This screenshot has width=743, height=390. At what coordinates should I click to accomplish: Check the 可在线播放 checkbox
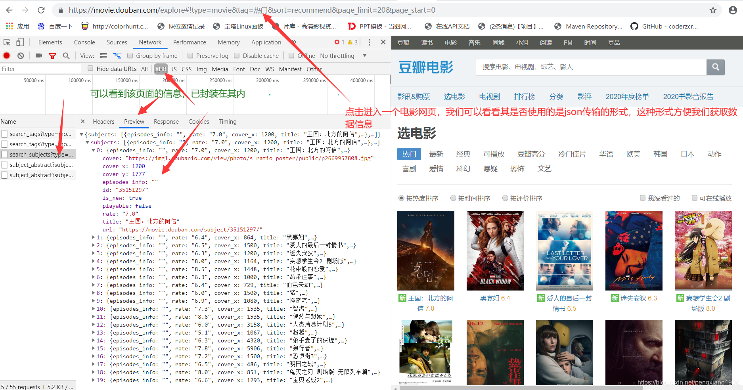tap(695, 198)
